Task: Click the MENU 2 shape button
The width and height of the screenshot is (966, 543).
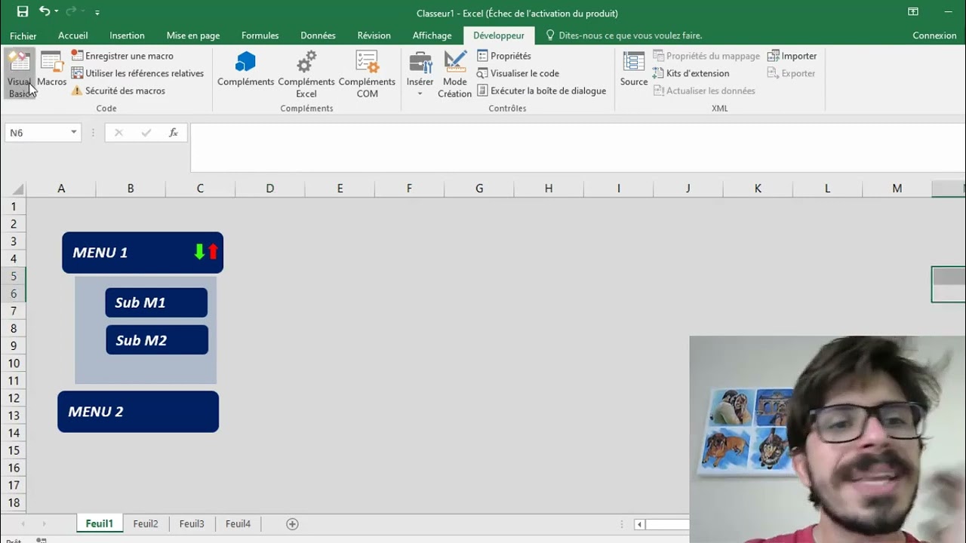Action: coord(138,412)
